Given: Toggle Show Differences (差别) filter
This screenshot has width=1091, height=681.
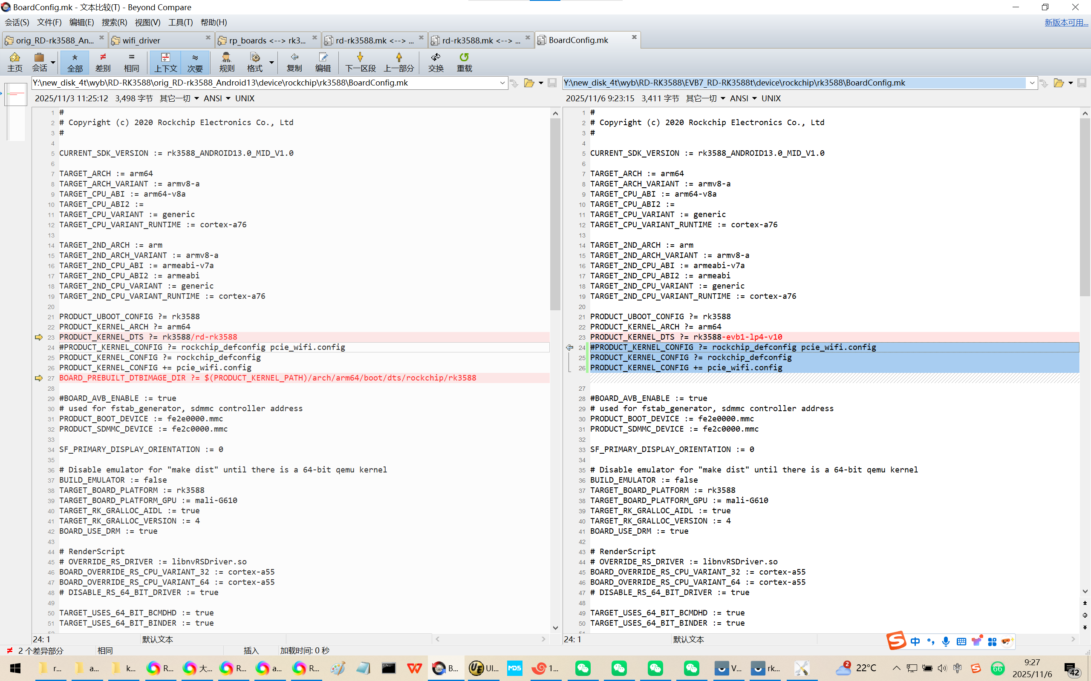Looking at the screenshot, I should pyautogui.click(x=103, y=62).
